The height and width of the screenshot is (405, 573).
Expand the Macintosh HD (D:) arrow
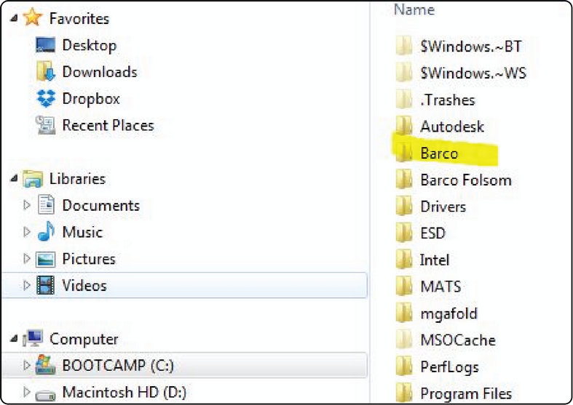click(x=27, y=392)
